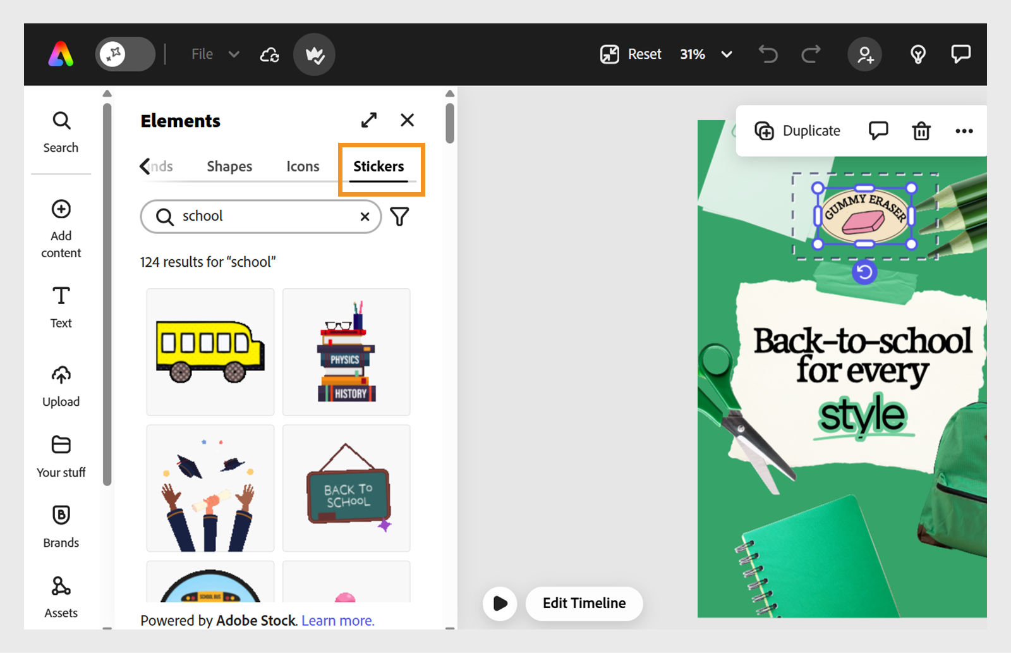1011x653 pixels.
Task: Open the Assets panel
Action: click(61, 597)
